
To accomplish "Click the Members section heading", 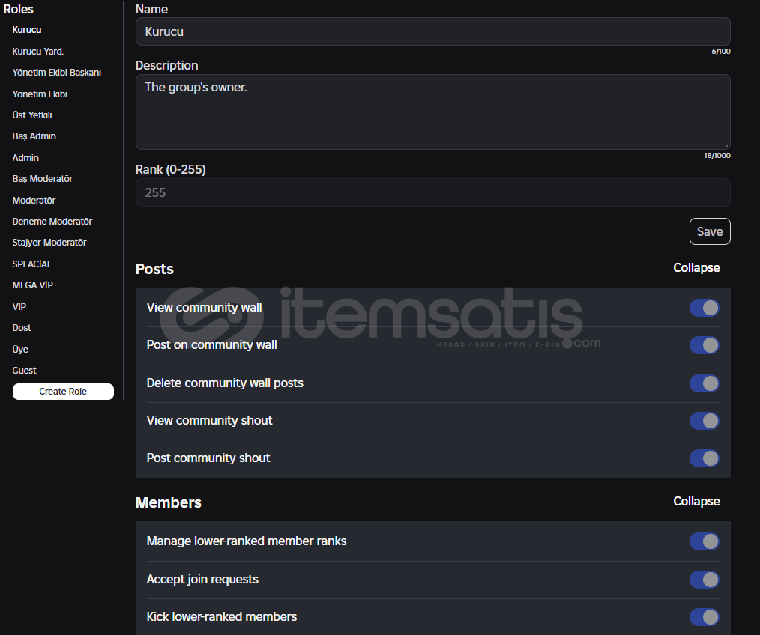I will click(x=168, y=502).
